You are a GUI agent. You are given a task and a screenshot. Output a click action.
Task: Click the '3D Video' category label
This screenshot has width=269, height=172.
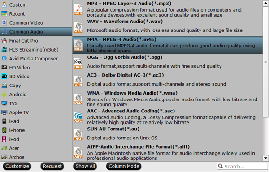pos(19,77)
